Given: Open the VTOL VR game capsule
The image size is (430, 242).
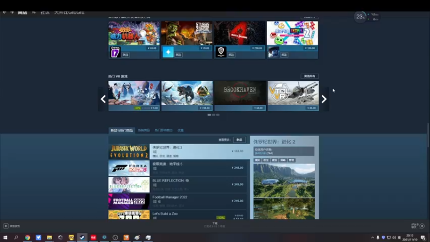Looking at the screenshot, I should pos(293,96).
